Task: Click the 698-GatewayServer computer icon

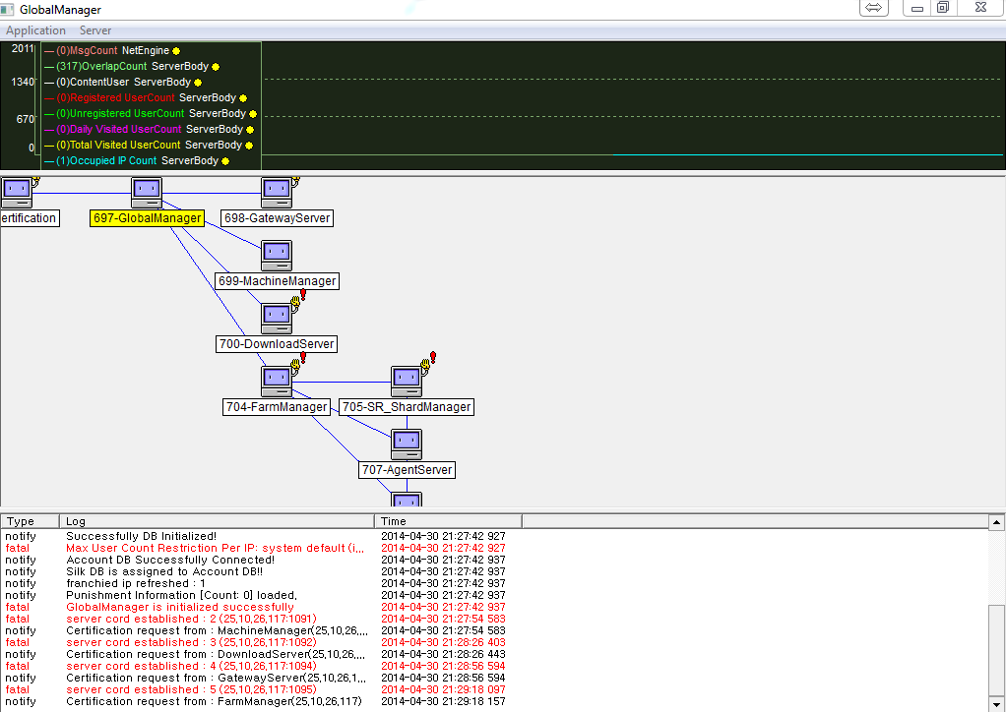Action: click(277, 192)
